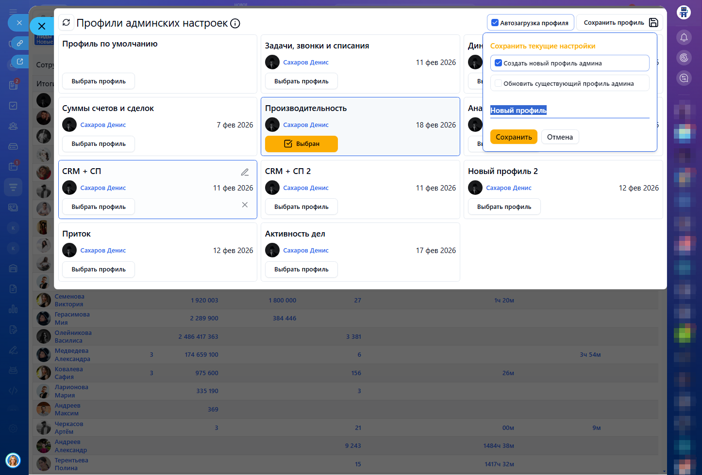The image size is (702, 475).
Task: Choose the Профиль по умолчанию profile
Action: 99,81
